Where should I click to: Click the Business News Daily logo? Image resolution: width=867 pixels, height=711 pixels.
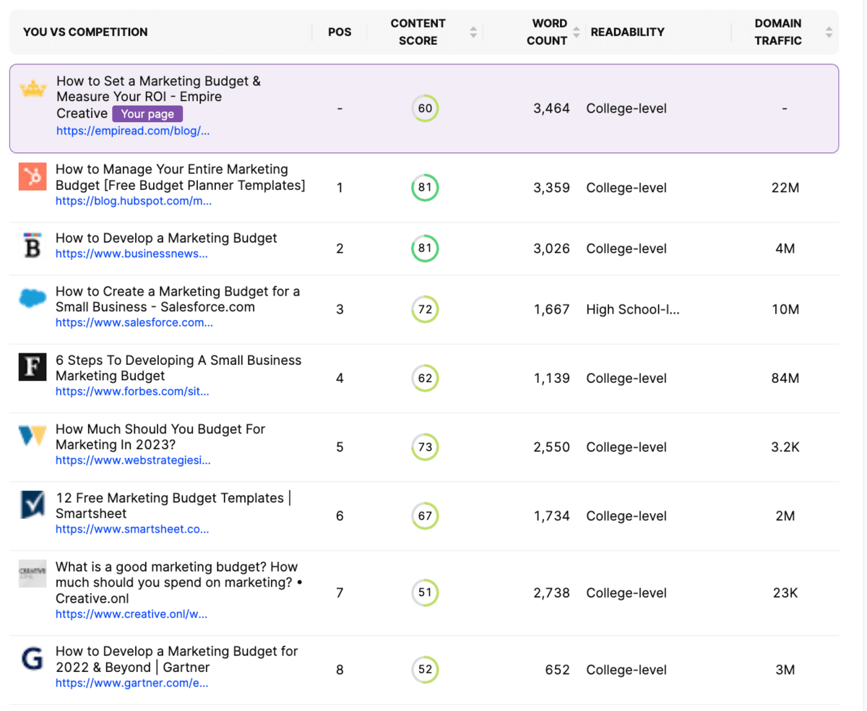point(33,246)
